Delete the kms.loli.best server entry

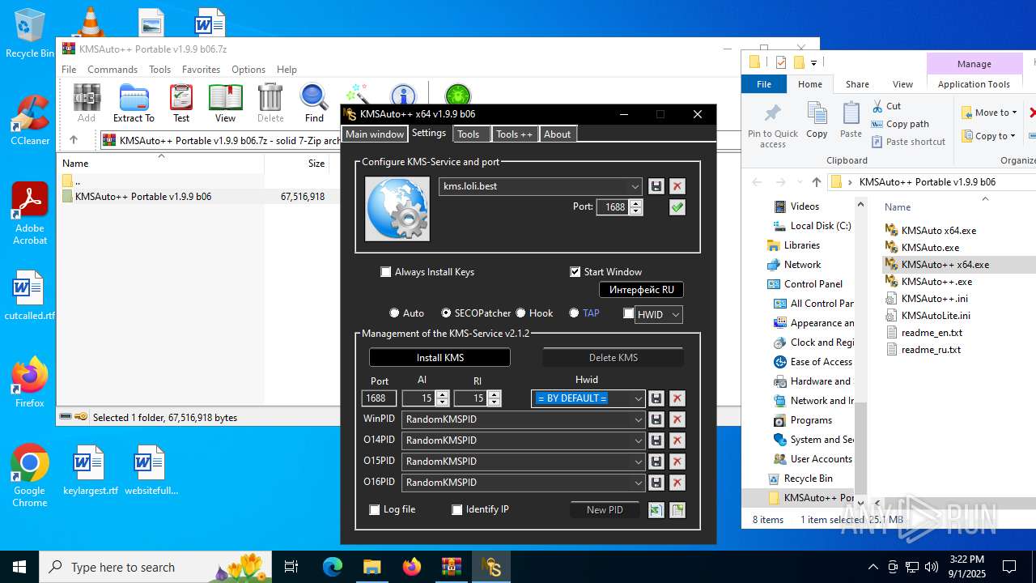point(677,186)
